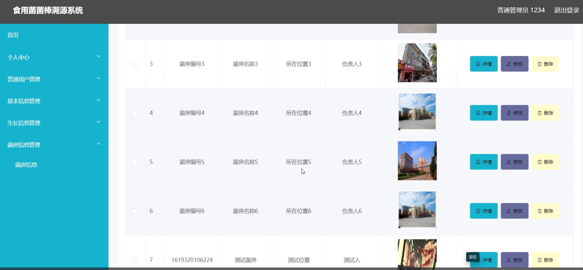This screenshot has height=270, width=583.
Task: Open street shops photo of row 3
Action: point(417,63)
